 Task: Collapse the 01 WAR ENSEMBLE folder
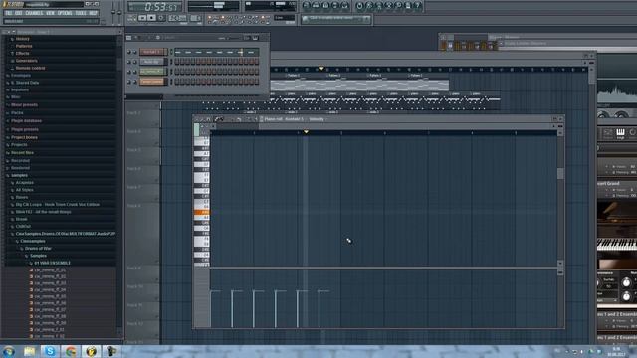point(52,263)
